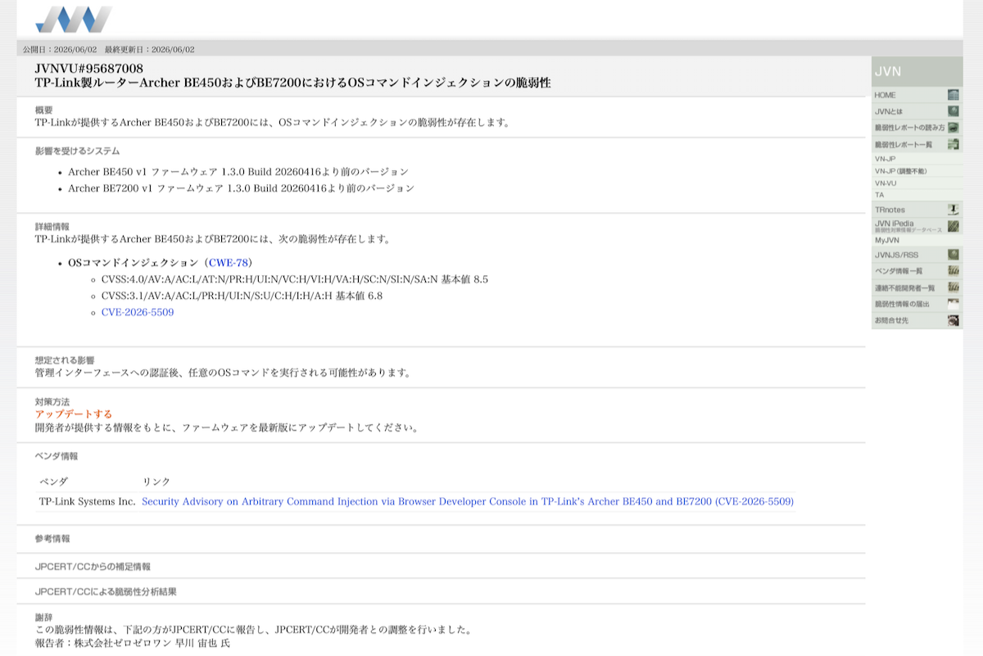Click the リンク column header
The image size is (983, 656).
(x=156, y=482)
